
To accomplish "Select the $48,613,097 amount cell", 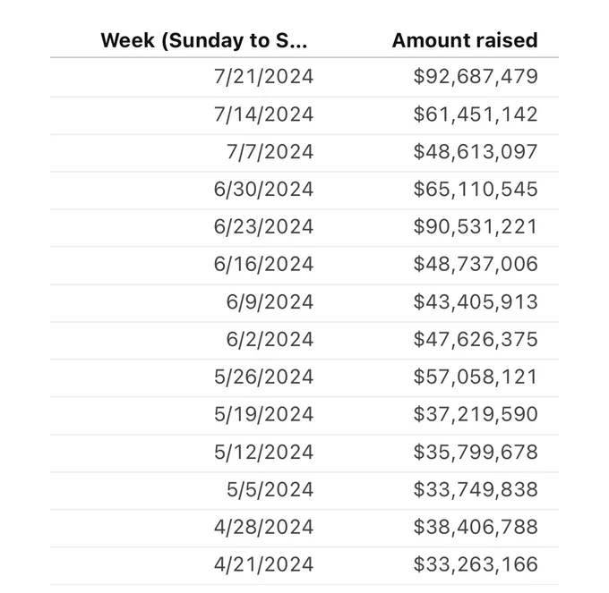I will tap(476, 152).
